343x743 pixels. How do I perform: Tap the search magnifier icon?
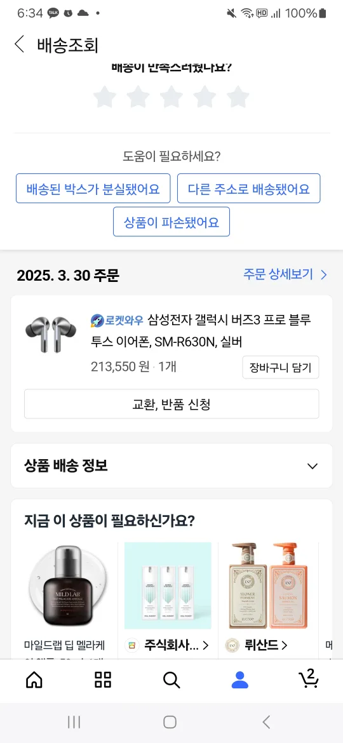171,680
